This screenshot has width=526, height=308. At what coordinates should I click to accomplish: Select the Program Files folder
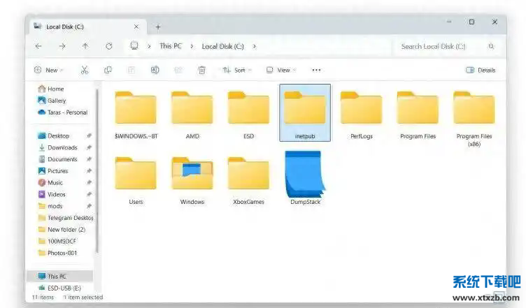click(x=418, y=115)
